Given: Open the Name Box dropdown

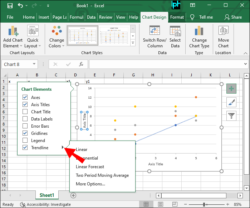Looking at the screenshot, I should click(x=34, y=65).
